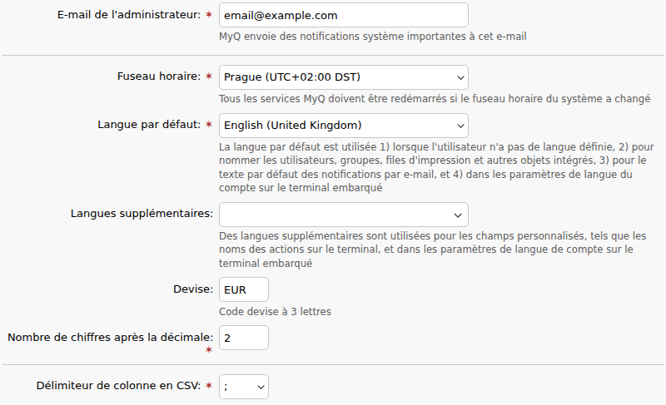Click the administrator e-mail input field
Screen dimensions: 666x405
click(x=344, y=15)
